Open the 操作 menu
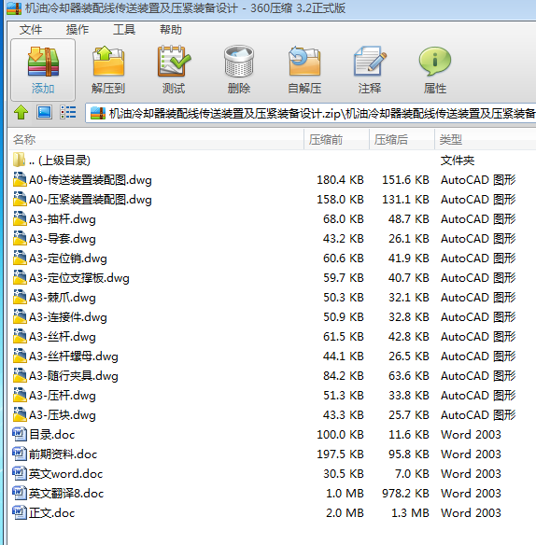This screenshot has width=536, height=545. (78, 30)
